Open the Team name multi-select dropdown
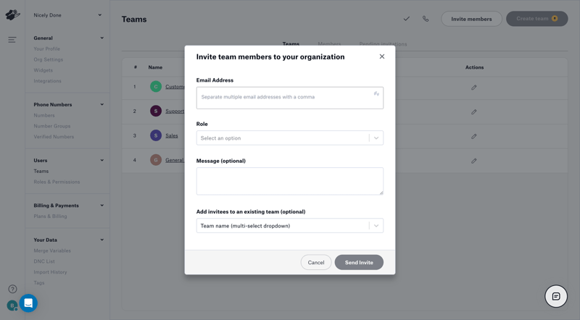 tap(289, 226)
